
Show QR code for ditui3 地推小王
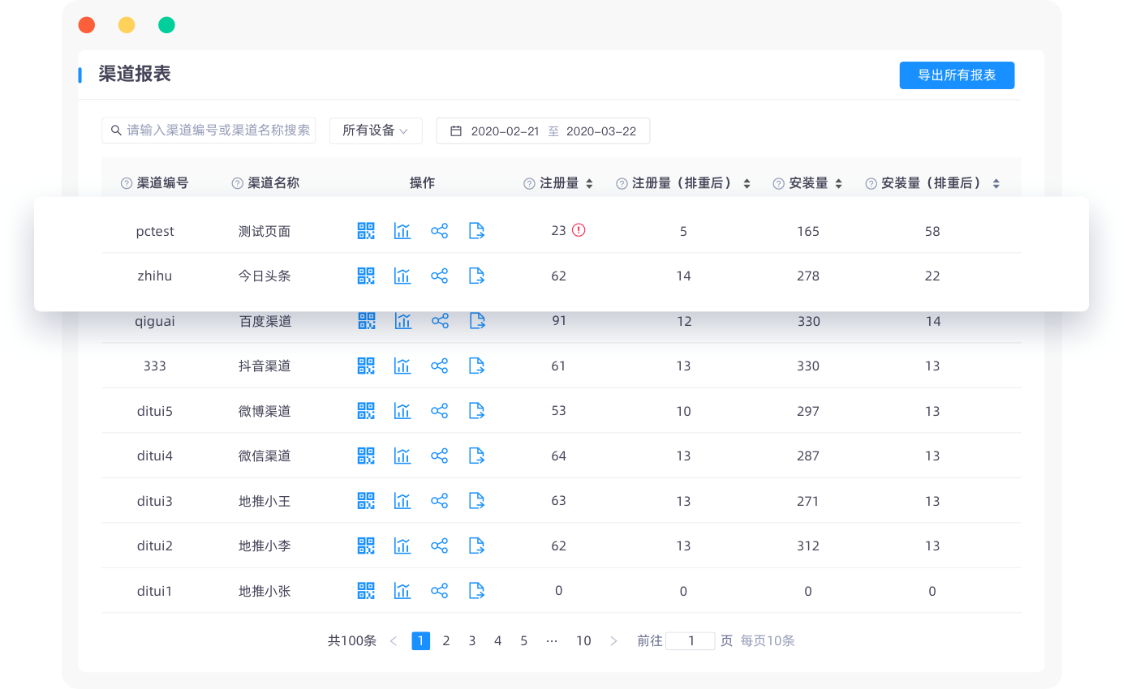point(366,501)
